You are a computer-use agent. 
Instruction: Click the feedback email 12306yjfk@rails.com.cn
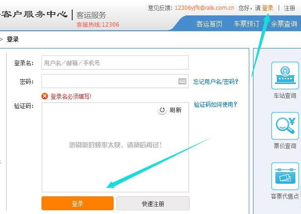pos(204,8)
